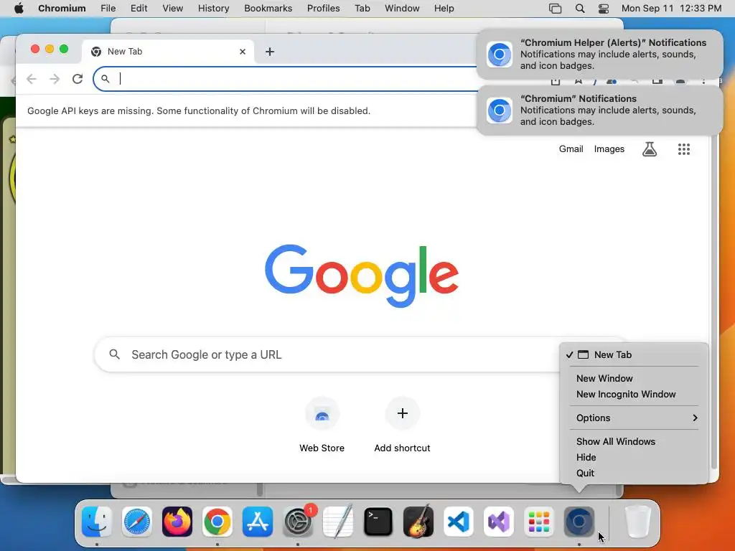The image size is (735, 551).
Task: Open the Images link
Action: (609, 149)
